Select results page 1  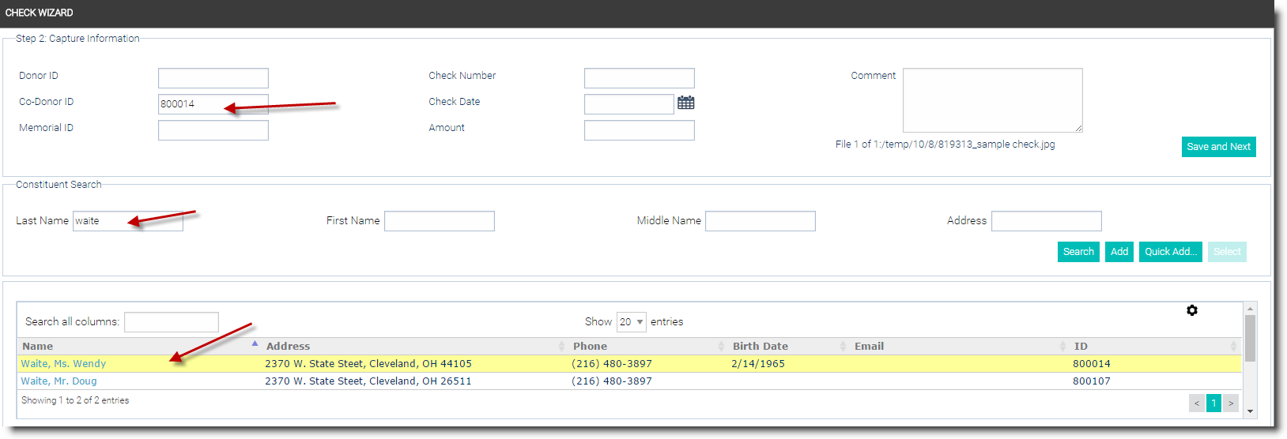(1213, 403)
